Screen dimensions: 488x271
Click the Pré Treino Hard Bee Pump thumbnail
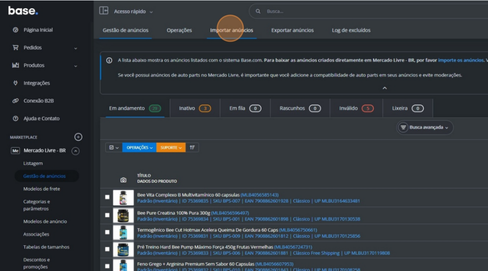coord(123,250)
